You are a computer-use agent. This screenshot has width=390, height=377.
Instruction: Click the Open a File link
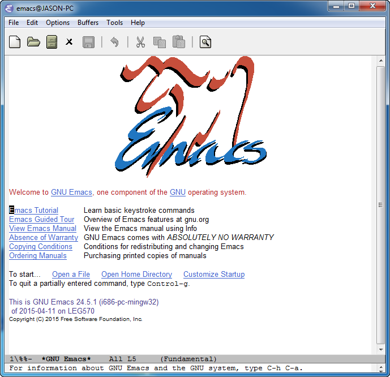71,275
